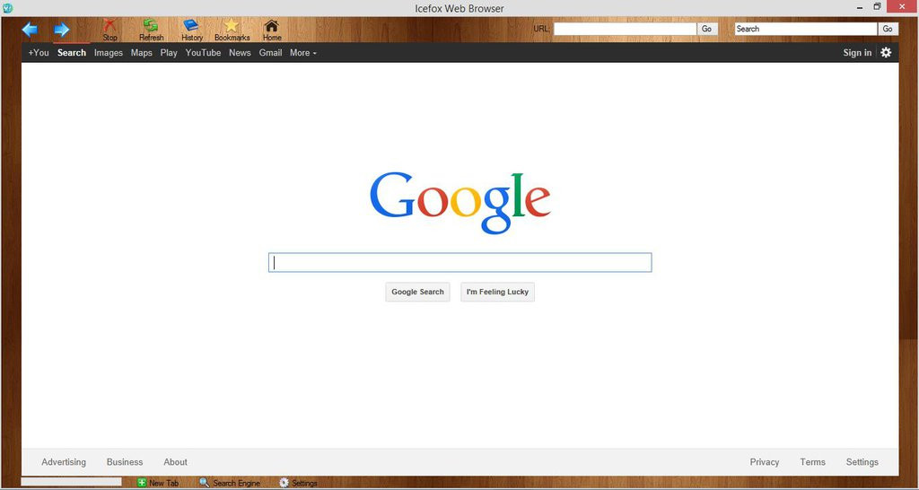Open Gmail in Google bar
This screenshot has width=919, height=490.
(x=270, y=53)
